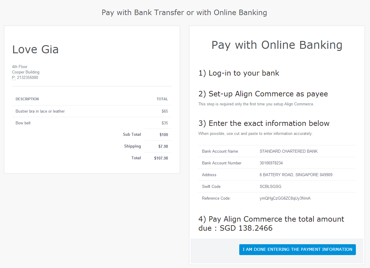Click the address 6 Battery Road, Singapore
The height and width of the screenshot is (268, 370).
coord(296,175)
